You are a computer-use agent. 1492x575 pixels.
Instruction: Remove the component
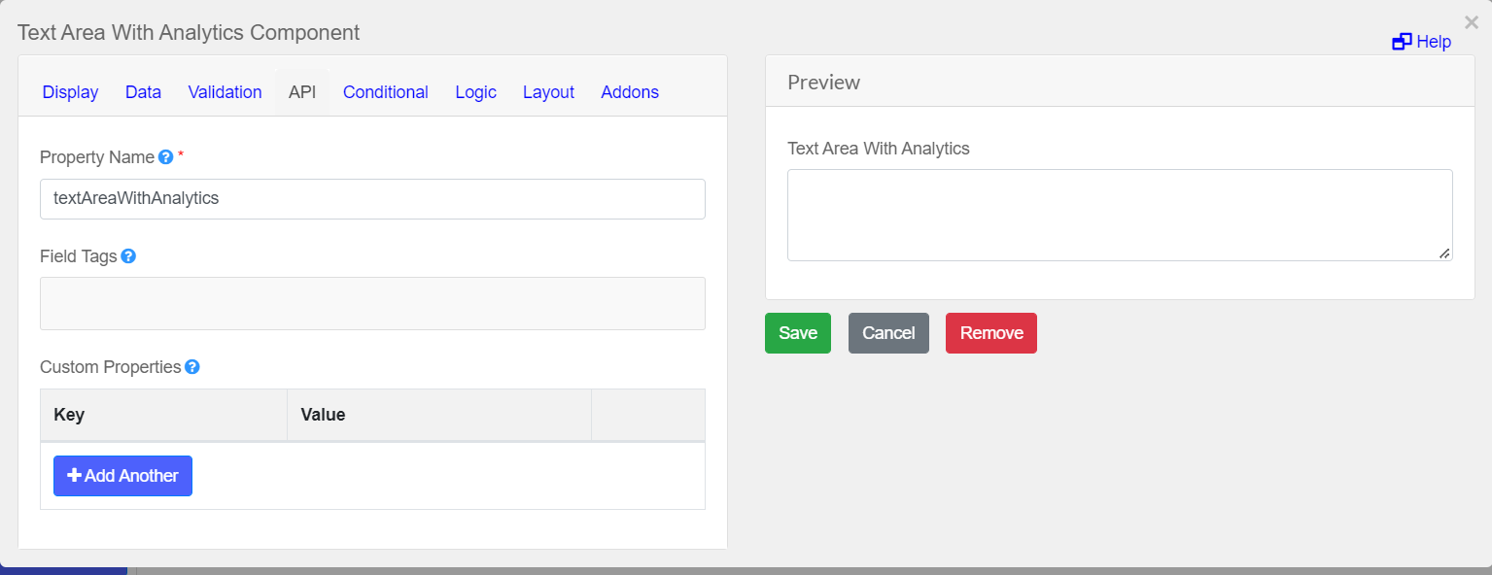point(991,333)
